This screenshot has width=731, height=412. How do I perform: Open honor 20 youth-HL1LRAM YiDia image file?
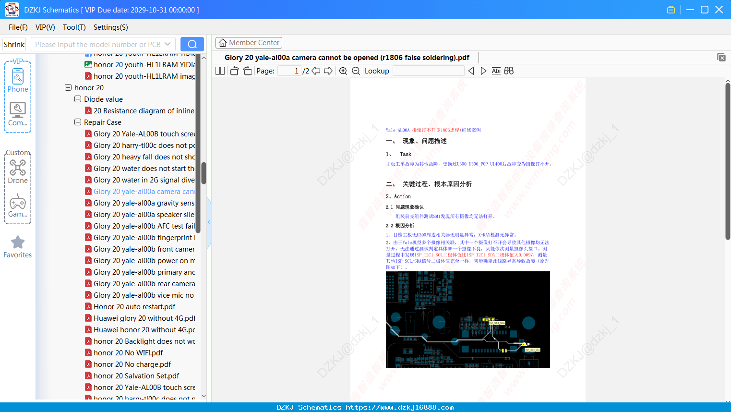click(x=140, y=65)
